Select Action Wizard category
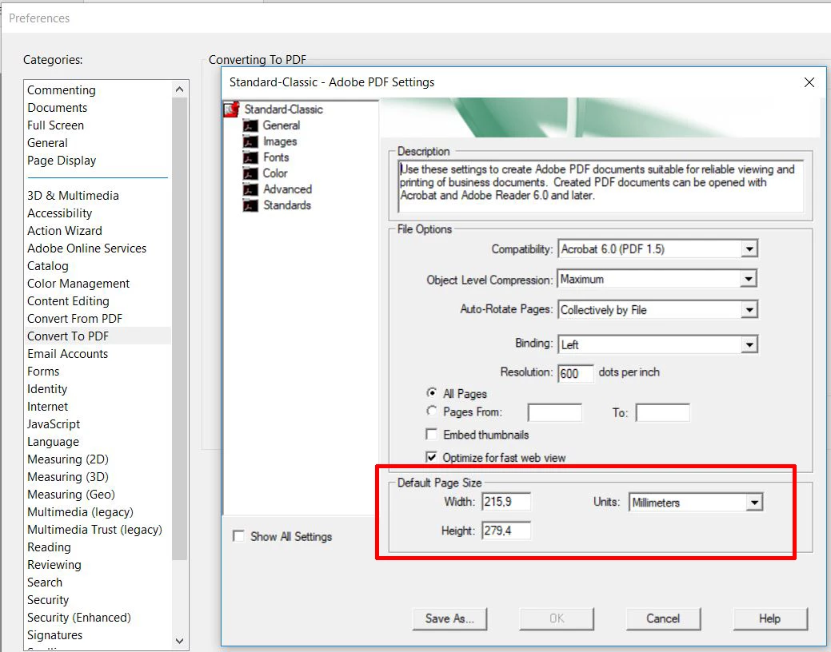831x652 pixels. click(65, 230)
